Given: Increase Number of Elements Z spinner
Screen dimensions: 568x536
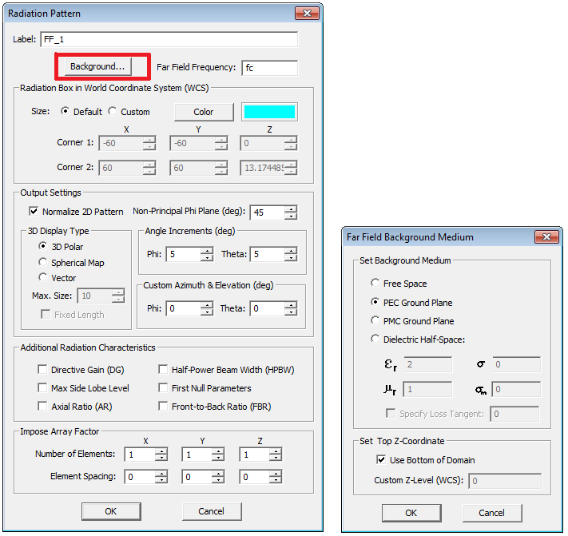Looking at the screenshot, I should 276,451.
